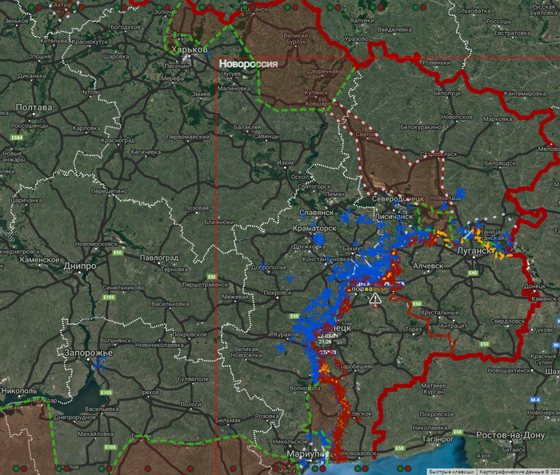
Task: Click the Волноваха town label
Action: point(305,389)
